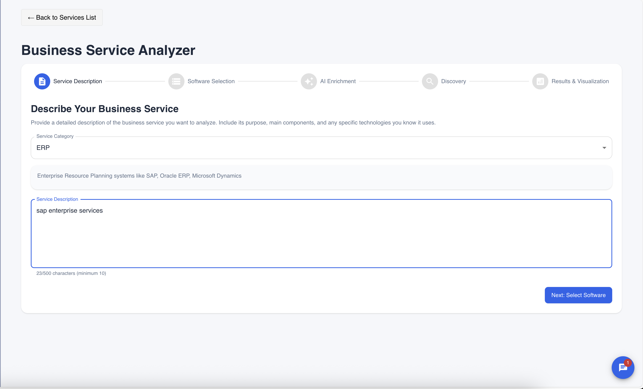The width and height of the screenshot is (643, 389).
Task: Click the ERP service category field
Action: (x=321, y=148)
